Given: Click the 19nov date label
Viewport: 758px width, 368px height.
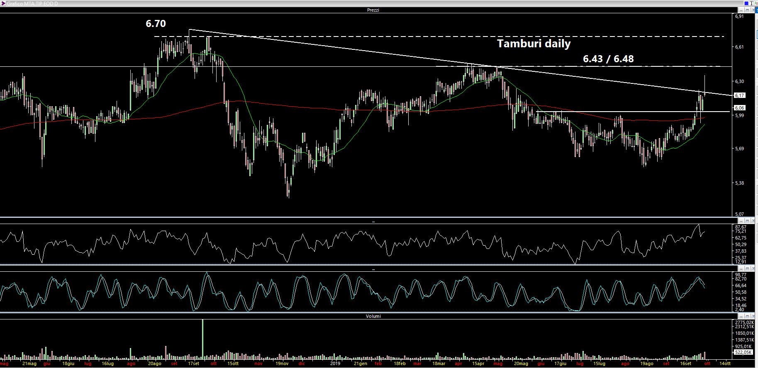Looking at the screenshot, I should click(x=282, y=364).
